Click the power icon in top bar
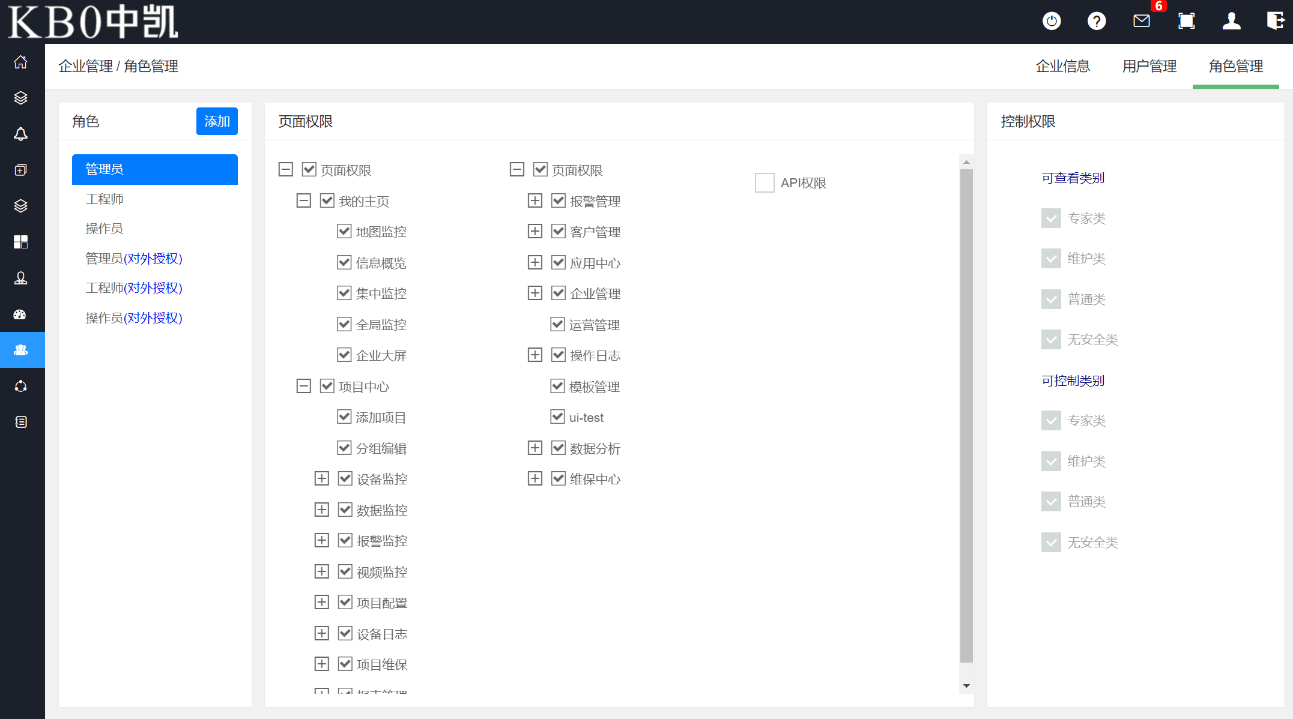The image size is (1293, 719). point(1052,21)
